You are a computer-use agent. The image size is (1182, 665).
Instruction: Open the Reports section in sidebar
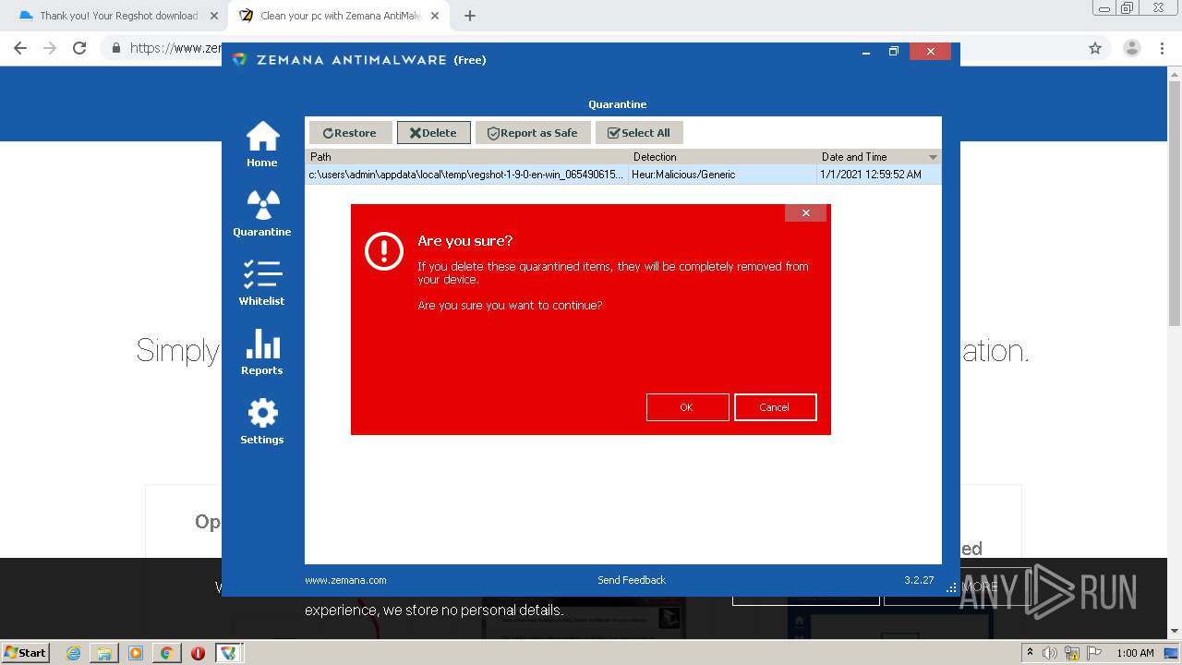pyautogui.click(x=262, y=352)
